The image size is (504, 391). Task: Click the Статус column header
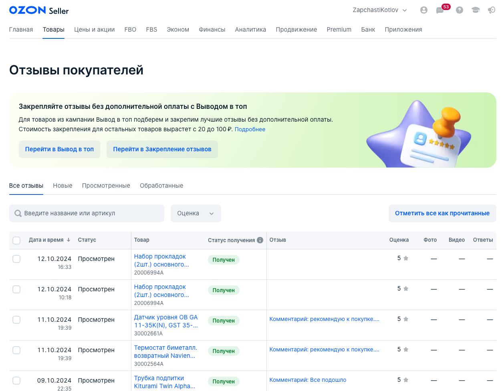tap(87, 240)
